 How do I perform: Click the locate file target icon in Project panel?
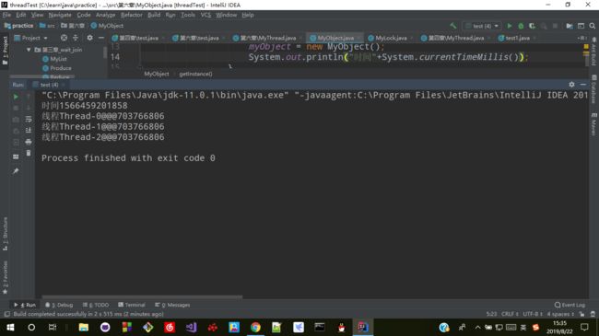(64, 38)
